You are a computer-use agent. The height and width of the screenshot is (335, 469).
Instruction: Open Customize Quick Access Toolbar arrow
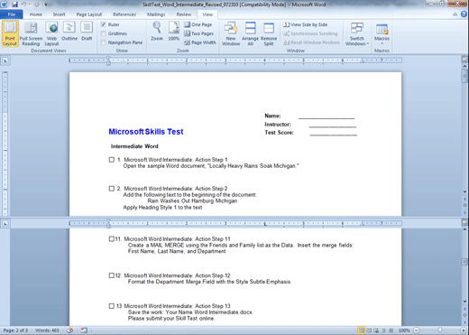(x=46, y=5)
